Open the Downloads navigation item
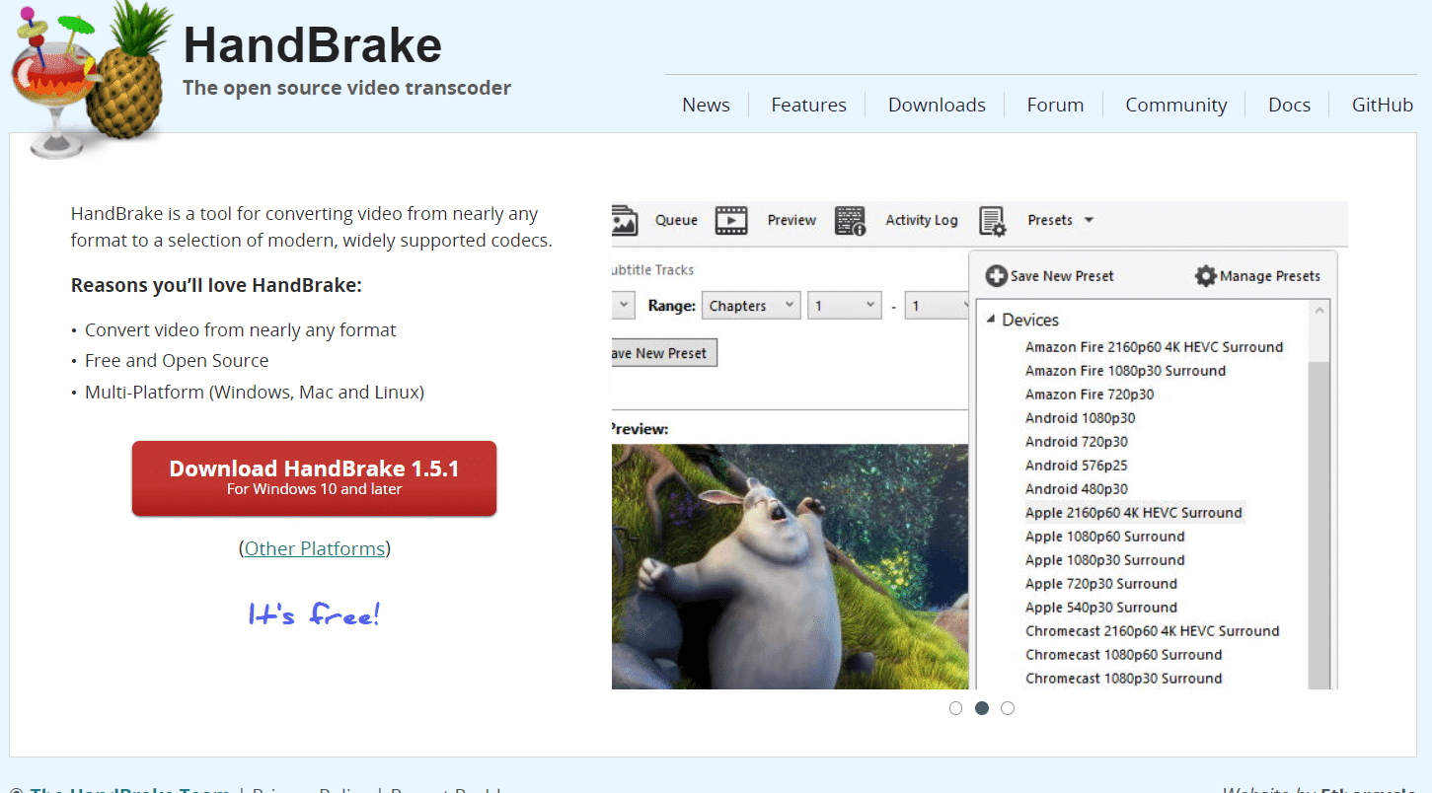This screenshot has width=1432, height=793. click(937, 105)
